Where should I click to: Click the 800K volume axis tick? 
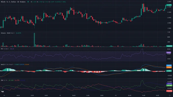[x=169, y=37]
